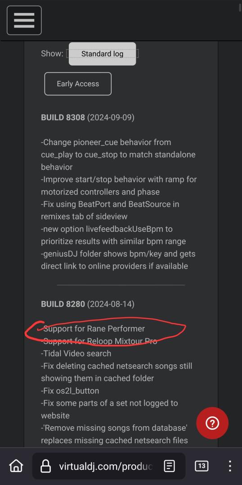
Task: Select the BUILD 8280 heading
Action: click(63, 304)
